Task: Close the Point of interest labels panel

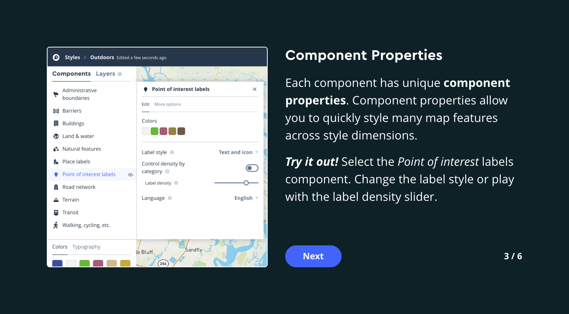Action: tap(255, 89)
